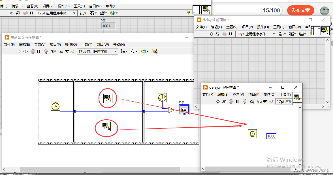Open 项目(P) menu in delay.vi front panel
The height and width of the screenshot is (175, 333).
coord(247,27)
